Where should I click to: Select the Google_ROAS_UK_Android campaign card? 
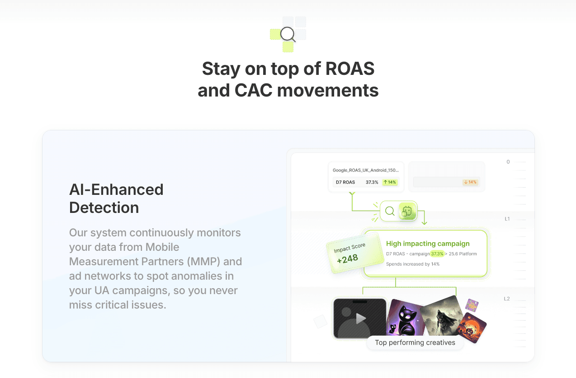point(365,171)
